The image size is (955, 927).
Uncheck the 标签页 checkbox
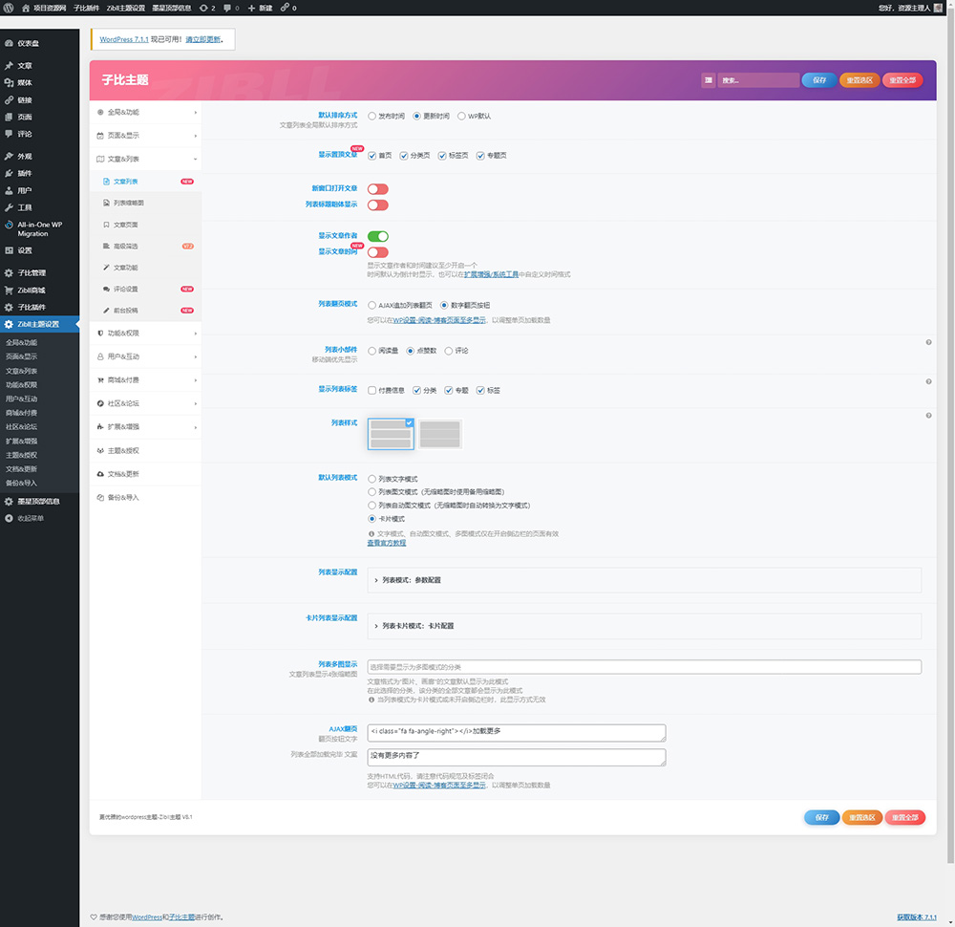coord(441,156)
